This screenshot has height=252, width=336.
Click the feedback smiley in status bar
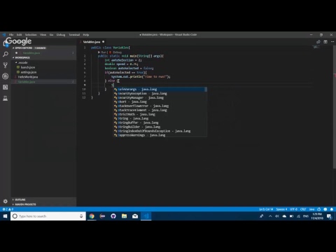coord(325,209)
